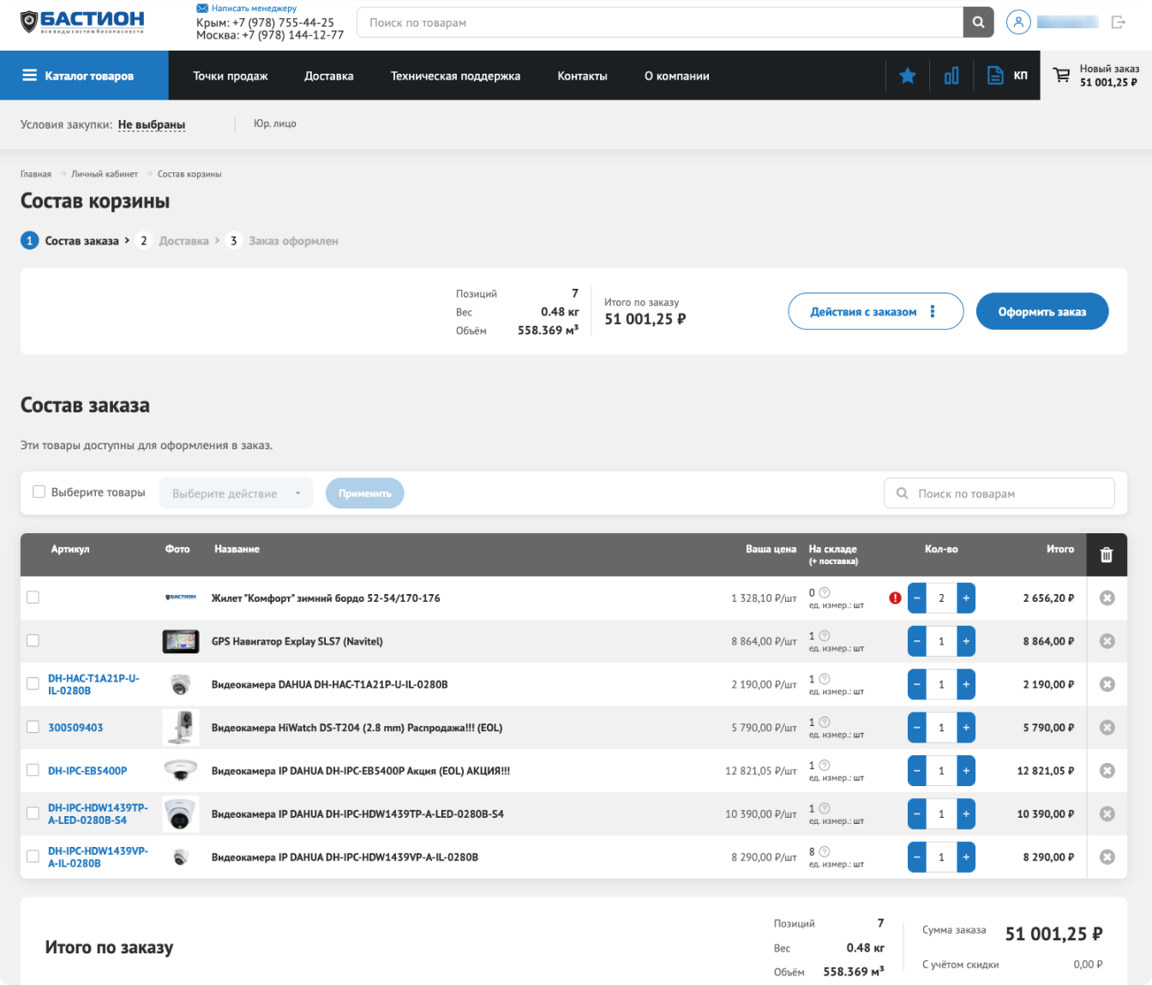1152x985 pixels.
Task: Select checkbox for item 300509403
Action: (x=33, y=727)
